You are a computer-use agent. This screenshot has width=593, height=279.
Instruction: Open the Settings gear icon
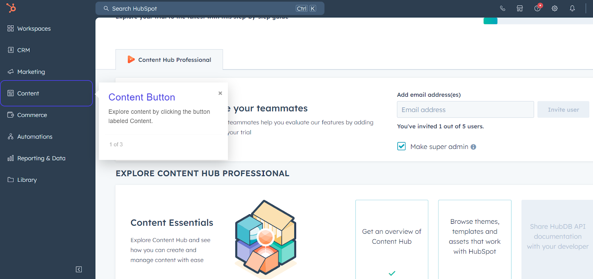[x=555, y=8]
